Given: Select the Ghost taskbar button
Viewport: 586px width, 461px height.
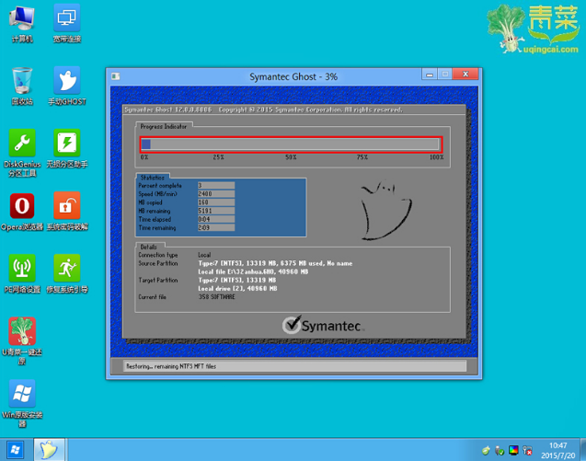Looking at the screenshot, I should (x=49, y=450).
